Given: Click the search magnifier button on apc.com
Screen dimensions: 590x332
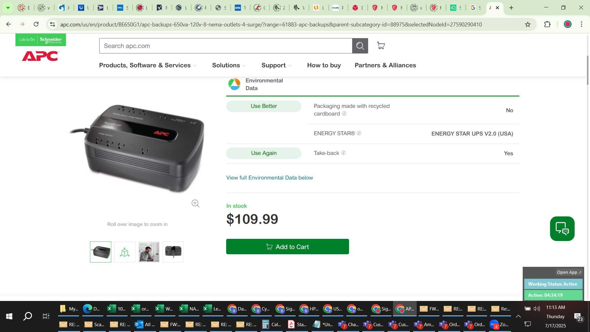Looking at the screenshot, I should coord(360,46).
